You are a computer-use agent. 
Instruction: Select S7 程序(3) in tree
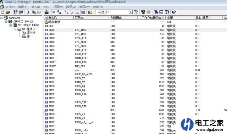29,29
